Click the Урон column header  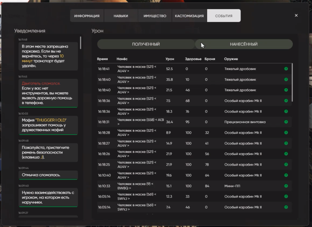pyautogui.click(x=170, y=59)
